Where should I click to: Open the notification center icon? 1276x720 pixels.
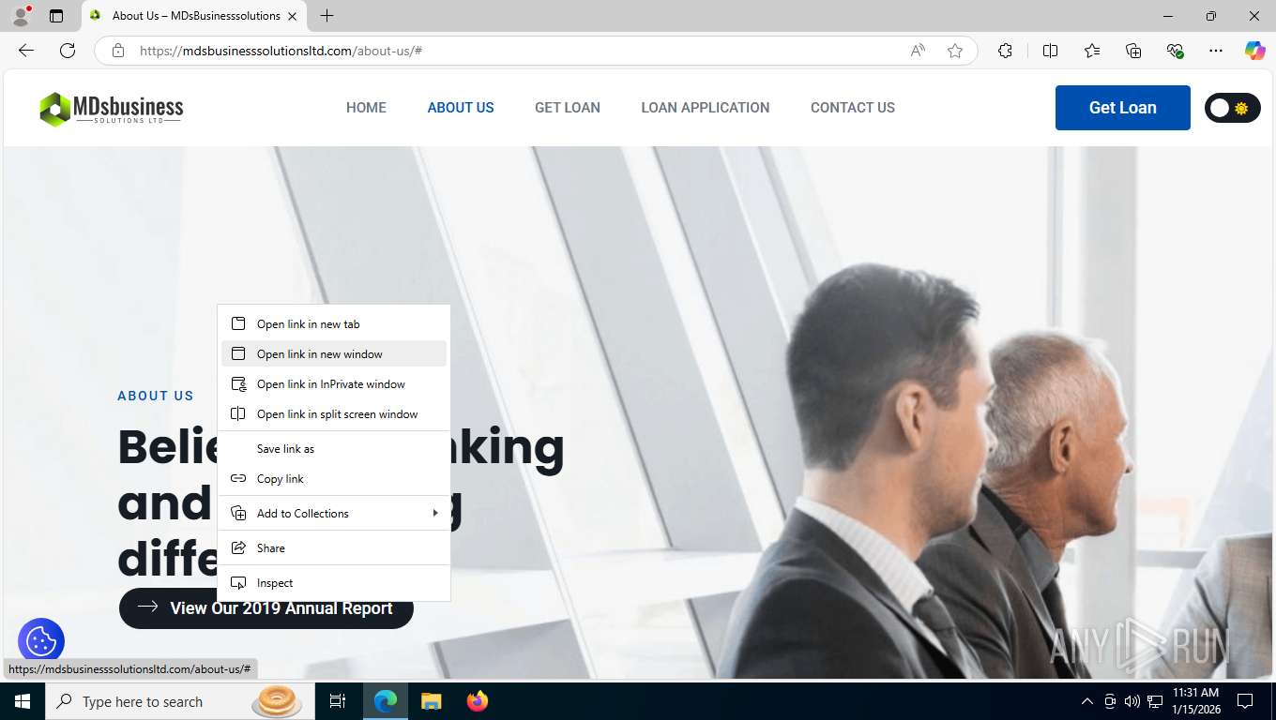(x=1245, y=701)
